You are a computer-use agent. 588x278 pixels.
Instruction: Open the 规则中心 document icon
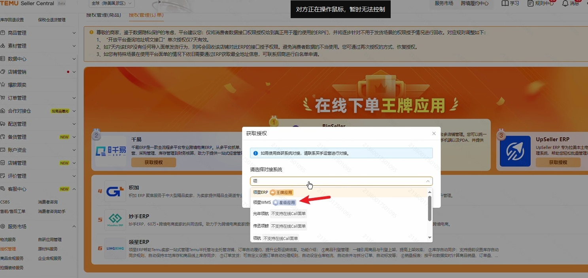point(530,3)
